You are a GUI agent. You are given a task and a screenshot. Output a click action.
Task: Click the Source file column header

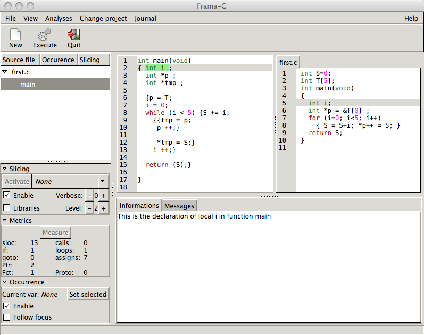pos(20,60)
